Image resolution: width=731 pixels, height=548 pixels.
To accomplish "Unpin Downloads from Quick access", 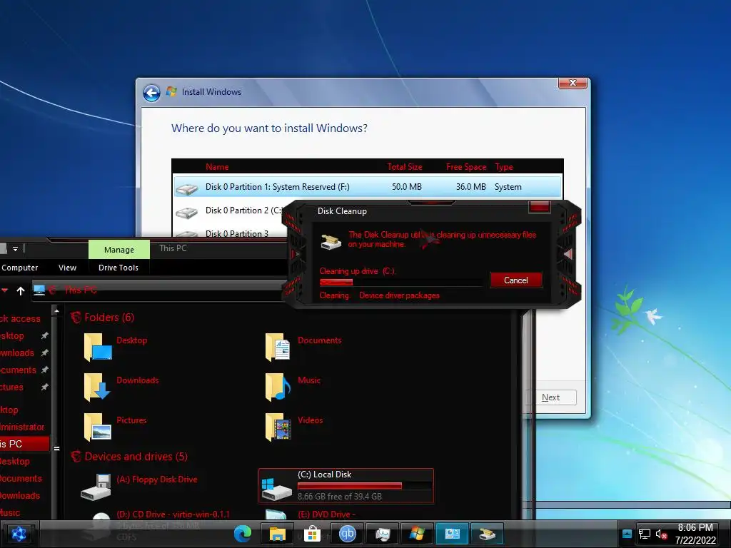I will pyautogui.click(x=45, y=352).
